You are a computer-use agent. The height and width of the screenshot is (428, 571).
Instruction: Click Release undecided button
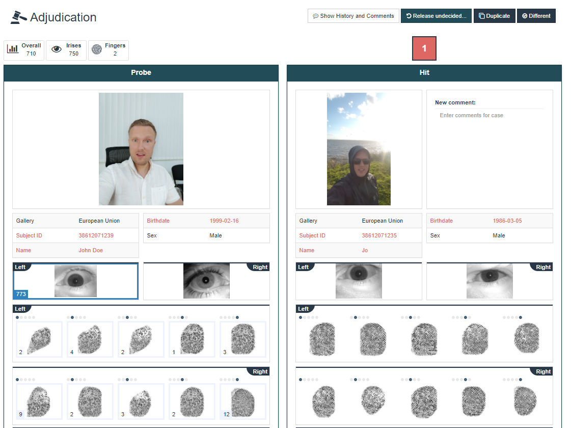tap(436, 16)
